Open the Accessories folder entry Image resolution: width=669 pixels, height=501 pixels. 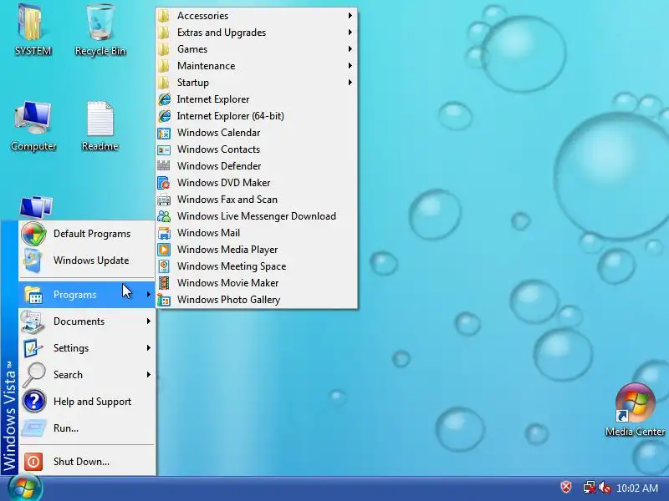pyautogui.click(x=257, y=16)
